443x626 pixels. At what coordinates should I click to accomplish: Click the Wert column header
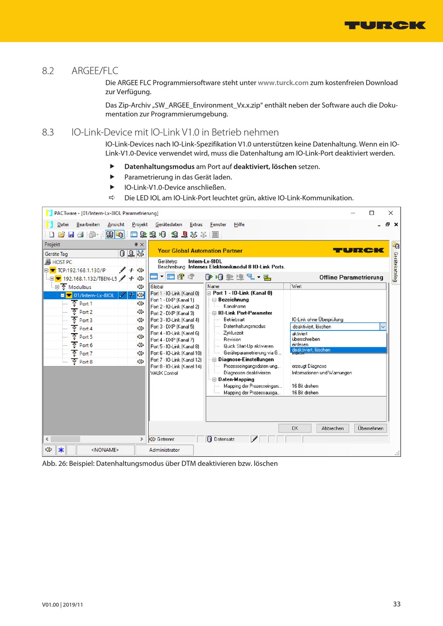[x=339, y=286]
